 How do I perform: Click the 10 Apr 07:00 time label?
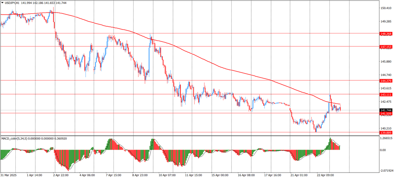167,175
